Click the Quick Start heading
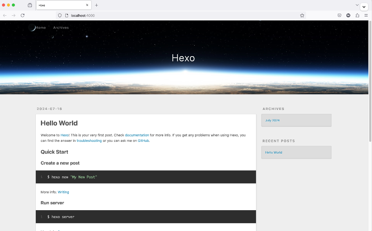 point(54,152)
